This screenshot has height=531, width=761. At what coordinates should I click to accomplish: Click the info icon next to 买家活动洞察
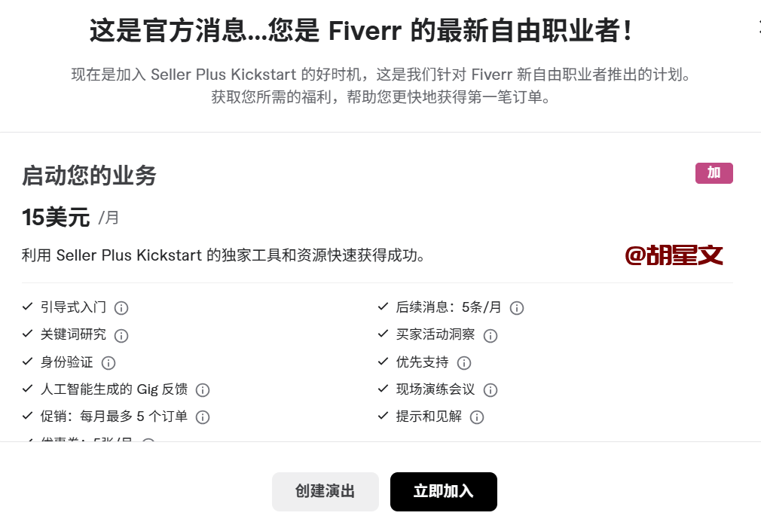click(491, 335)
